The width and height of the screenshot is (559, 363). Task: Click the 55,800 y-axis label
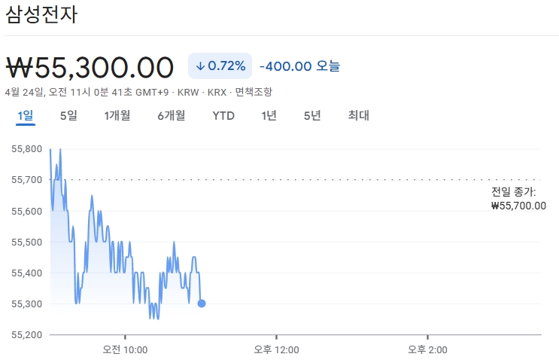point(27,149)
